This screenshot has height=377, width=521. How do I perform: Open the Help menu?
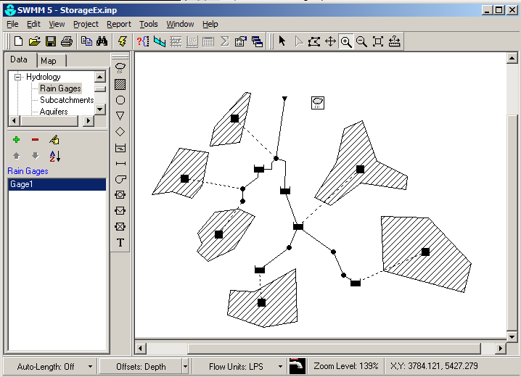[210, 24]
